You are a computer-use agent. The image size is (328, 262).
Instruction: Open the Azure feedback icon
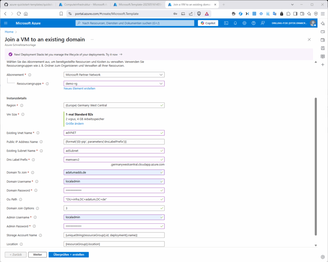coord(263,23)
